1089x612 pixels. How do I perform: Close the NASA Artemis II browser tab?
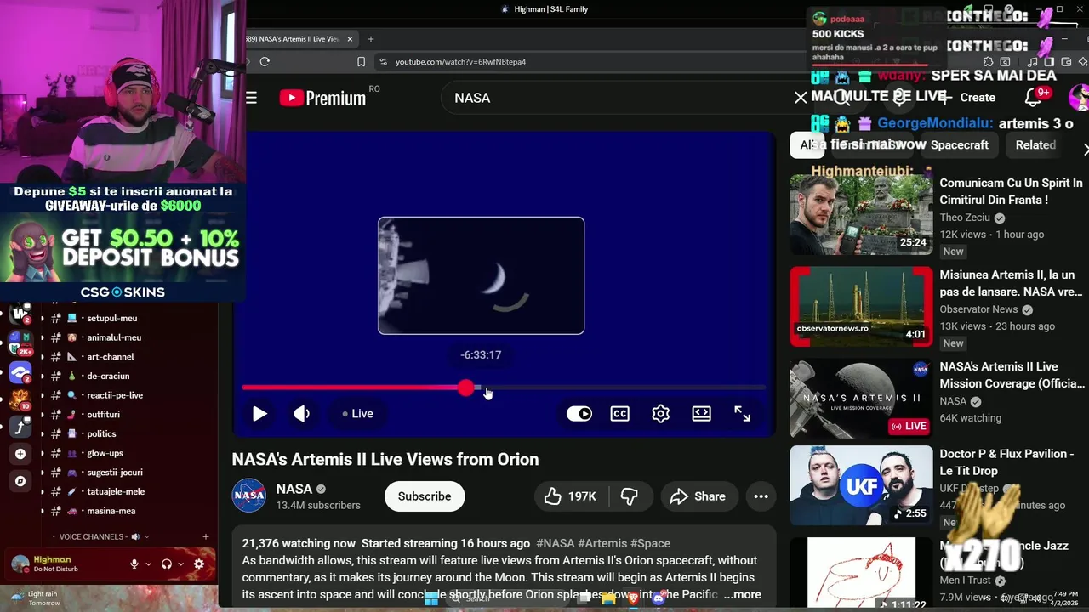tap(350, 39)
